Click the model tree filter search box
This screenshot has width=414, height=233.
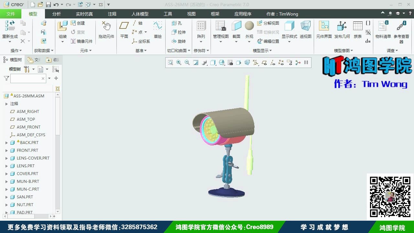coord(27,78)
